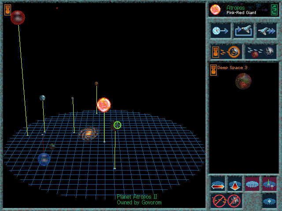Click the 'Planet Atropos II' status text
282x211 pixels.
pos(137,197)
